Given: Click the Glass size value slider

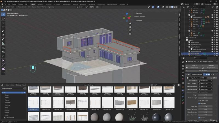Looking at the screenshot, I should (x=205, y=106).
